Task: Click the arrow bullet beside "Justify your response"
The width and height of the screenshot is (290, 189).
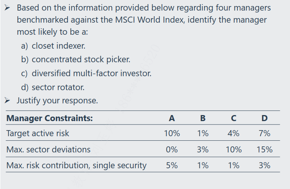Action: pyautogui.click(x=8, y=101)
